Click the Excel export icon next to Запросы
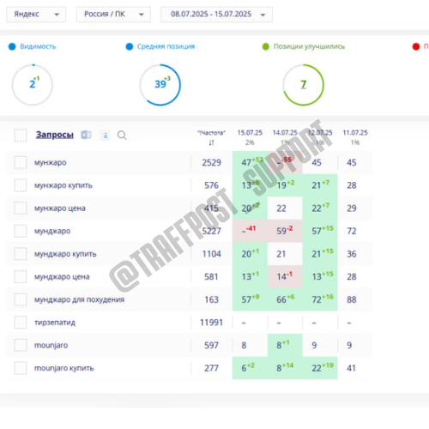This screenshot has width=429, height=429. click(86, 135)
